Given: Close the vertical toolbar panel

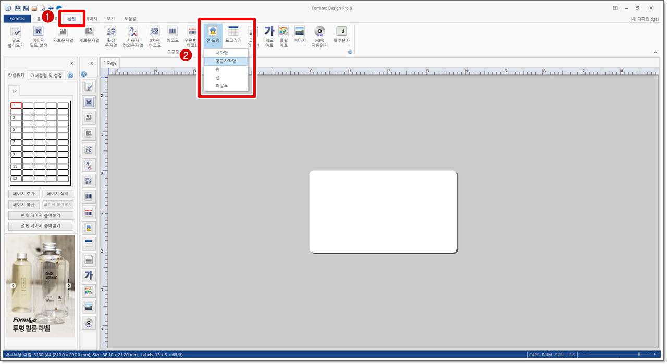Looking at the screenshot, I should tap(92, 64).
